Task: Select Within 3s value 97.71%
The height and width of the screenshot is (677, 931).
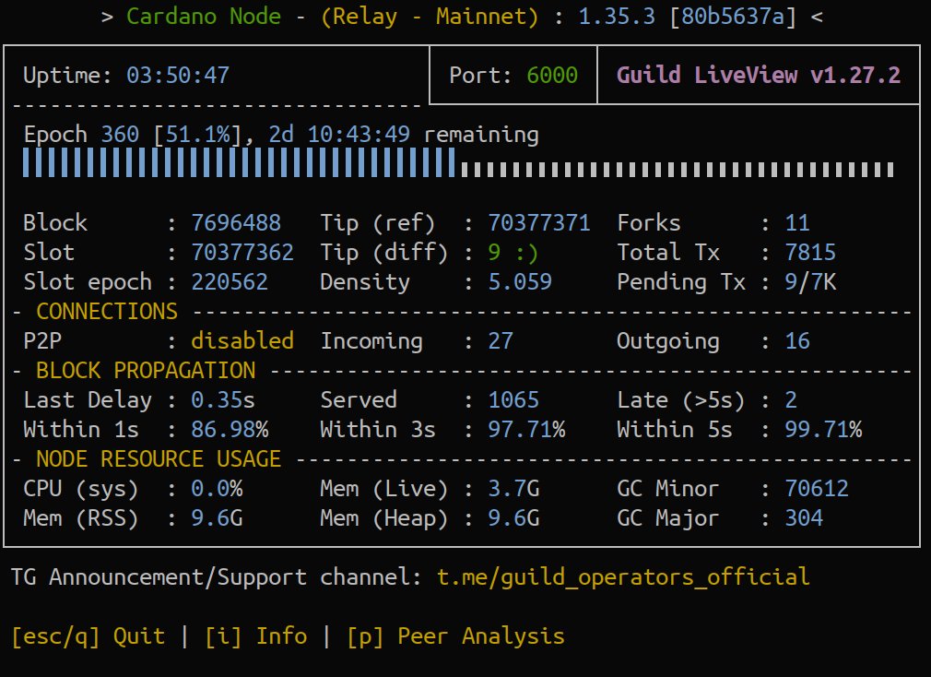Action: pyautogui.click(x=526, y=430)
